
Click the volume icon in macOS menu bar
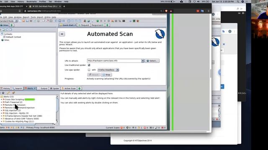(198, 1)
